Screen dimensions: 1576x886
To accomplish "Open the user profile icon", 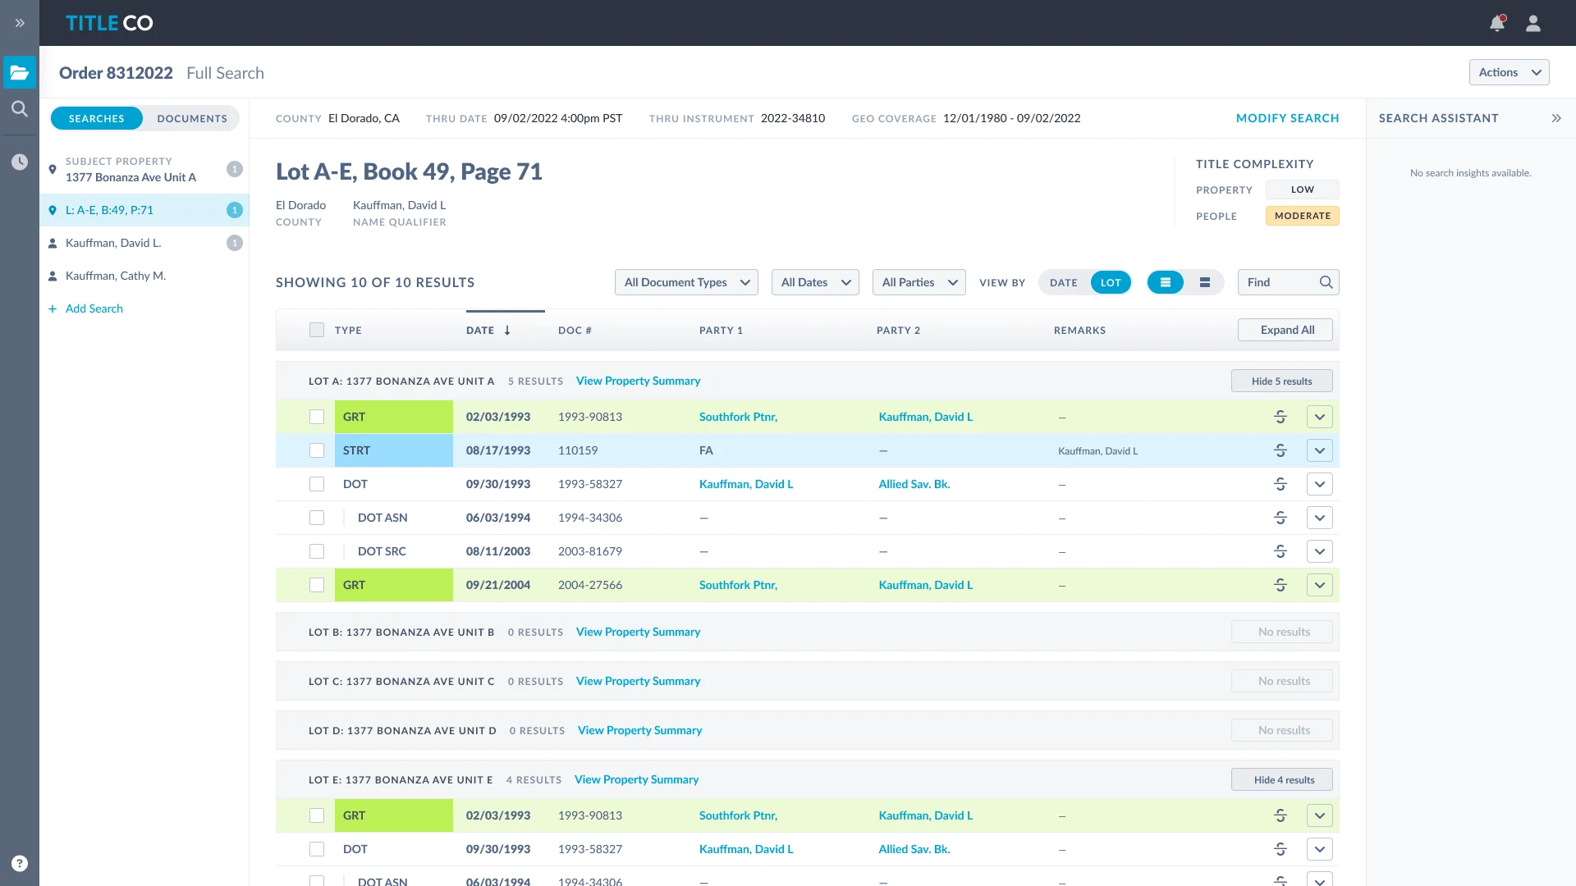I will [1533, 23].
